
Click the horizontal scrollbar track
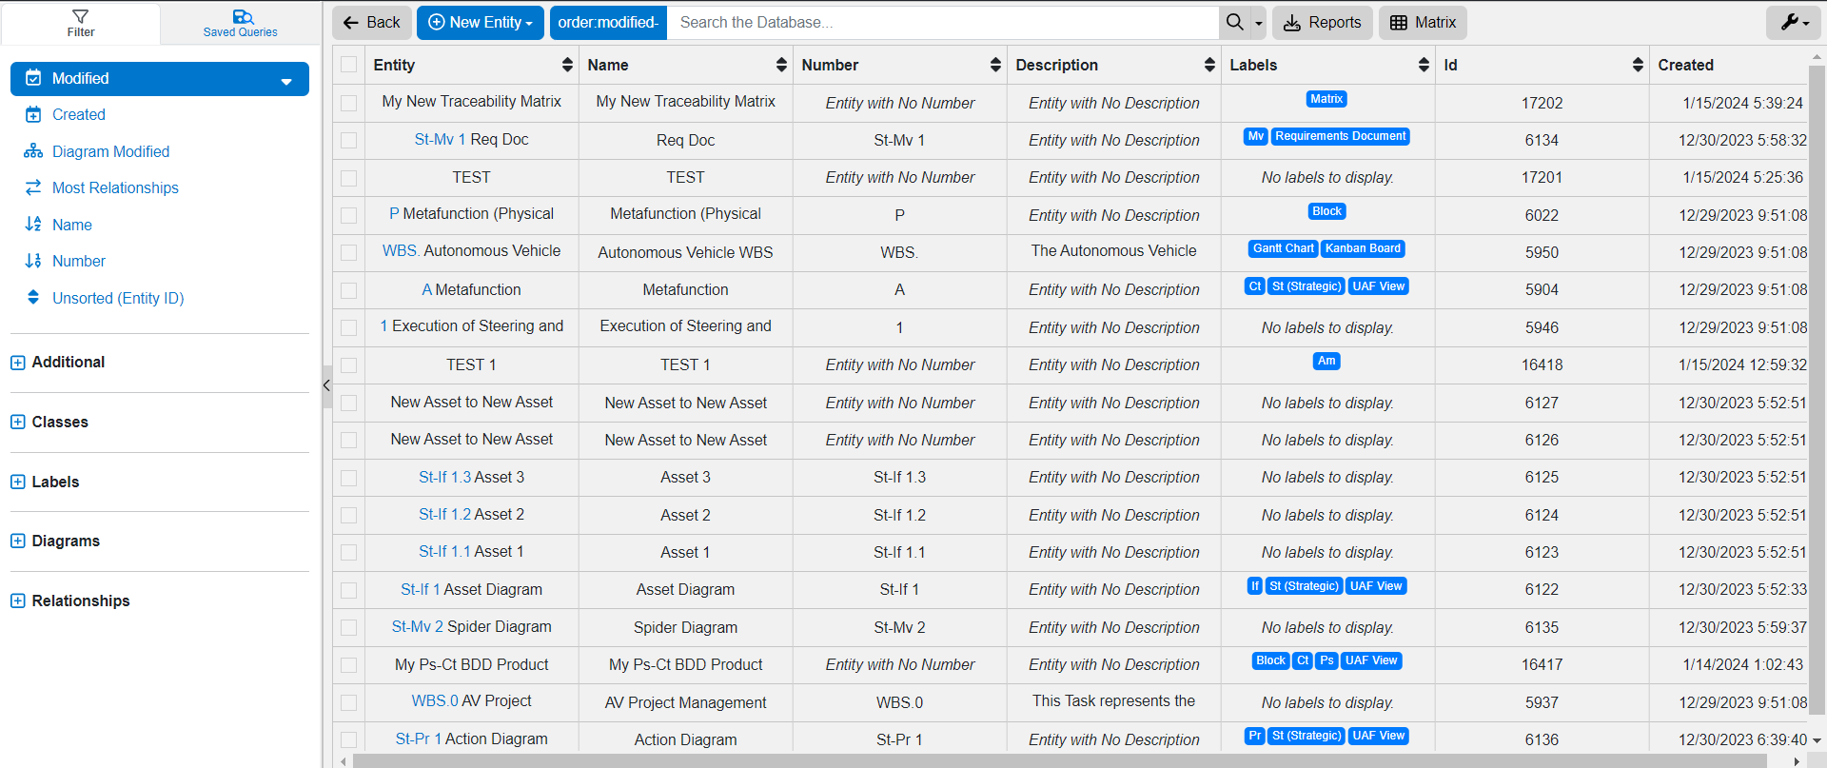pyautogui.click(x=1059, y=760)
